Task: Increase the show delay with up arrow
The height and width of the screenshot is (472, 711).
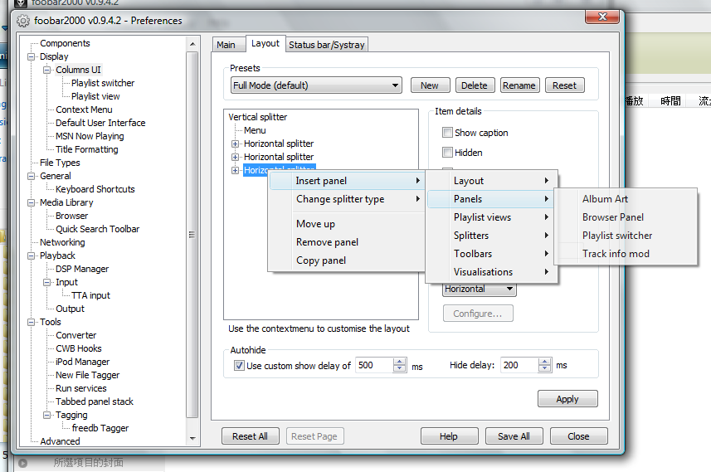Action: [x=400, y=362]
